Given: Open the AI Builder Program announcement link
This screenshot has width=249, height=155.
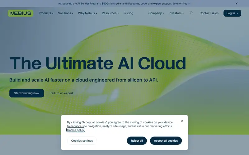Looking at the screenshot, I should coord(124,3).
